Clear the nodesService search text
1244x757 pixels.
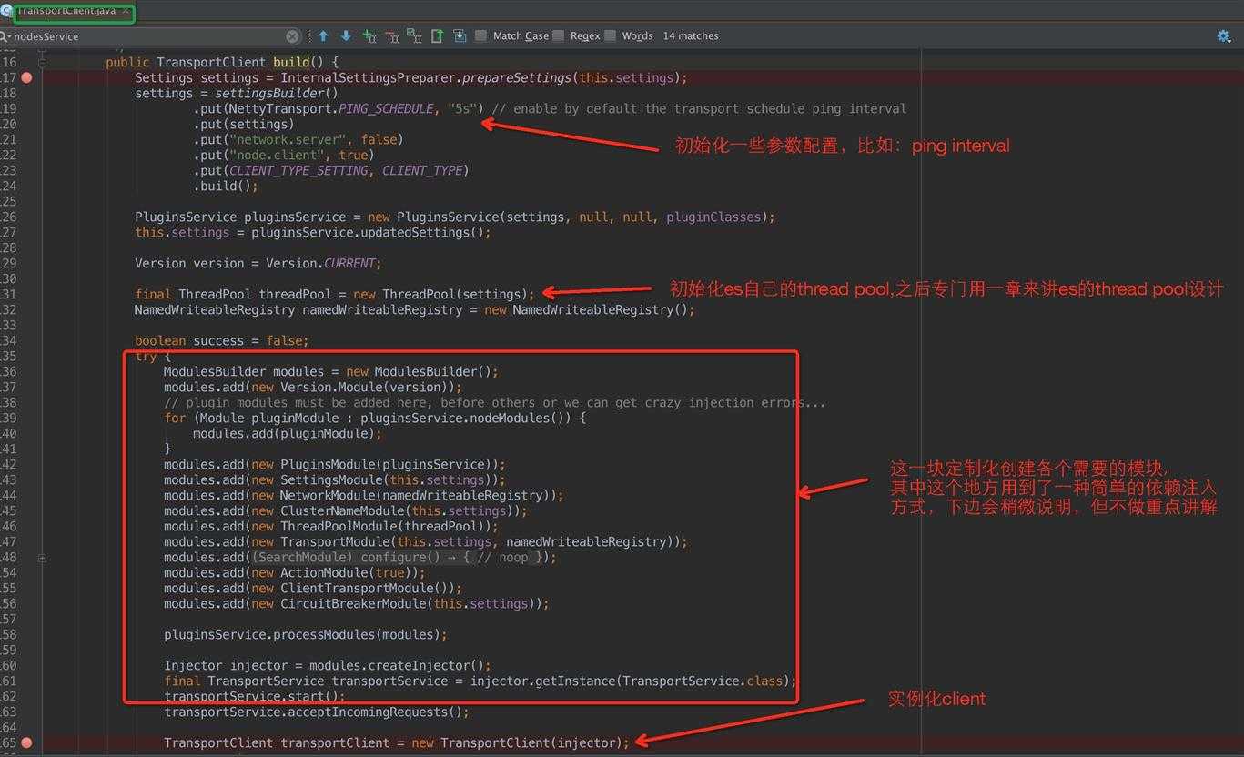pyautogui.click(x=292, y=36)
